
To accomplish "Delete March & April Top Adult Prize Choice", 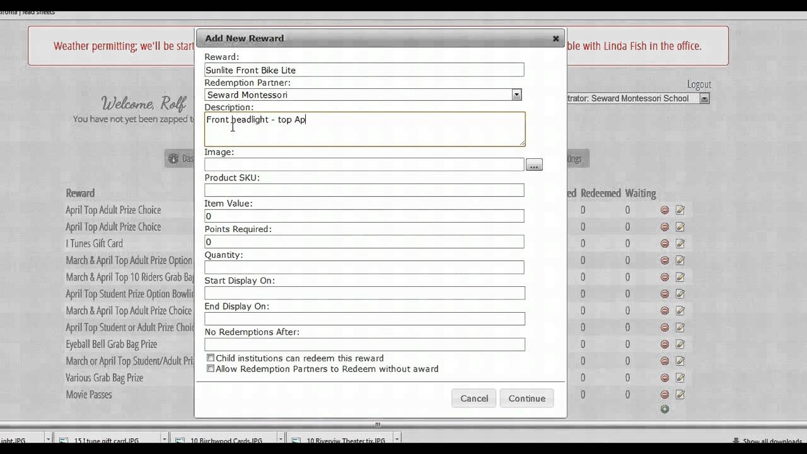I will coord(665,311).
